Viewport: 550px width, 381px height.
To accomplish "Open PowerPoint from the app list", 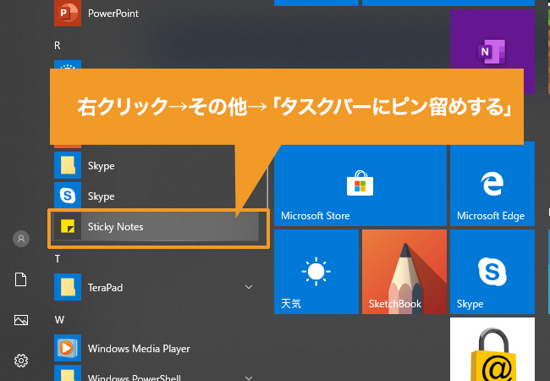I will (x=113, y=14).
